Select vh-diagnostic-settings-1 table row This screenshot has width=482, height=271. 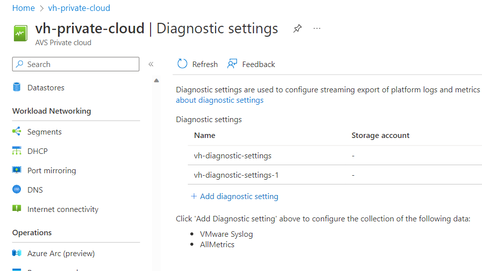tap(335, 175)
